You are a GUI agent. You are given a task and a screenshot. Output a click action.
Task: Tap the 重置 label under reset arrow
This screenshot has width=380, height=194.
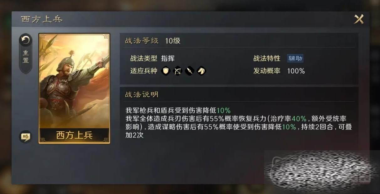pos(26,57)
